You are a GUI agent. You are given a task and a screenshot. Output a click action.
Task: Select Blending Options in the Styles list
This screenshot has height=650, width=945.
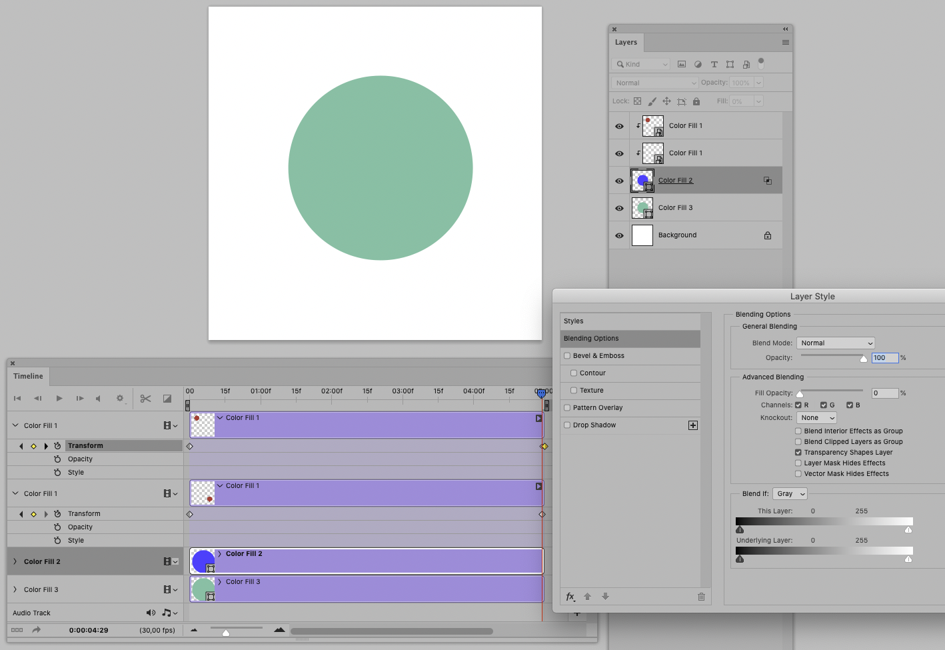[x=591, y=338]
